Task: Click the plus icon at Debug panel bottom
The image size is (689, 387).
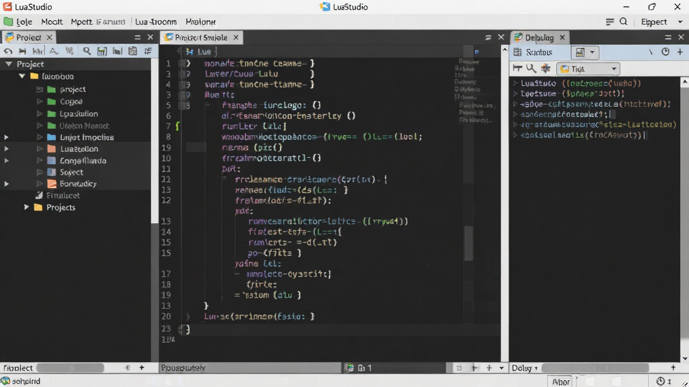Action: [x=673, y=367]
